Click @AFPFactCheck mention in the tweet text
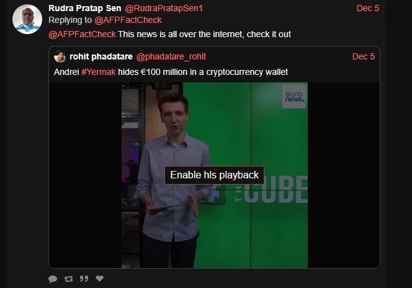 point(82,34)
